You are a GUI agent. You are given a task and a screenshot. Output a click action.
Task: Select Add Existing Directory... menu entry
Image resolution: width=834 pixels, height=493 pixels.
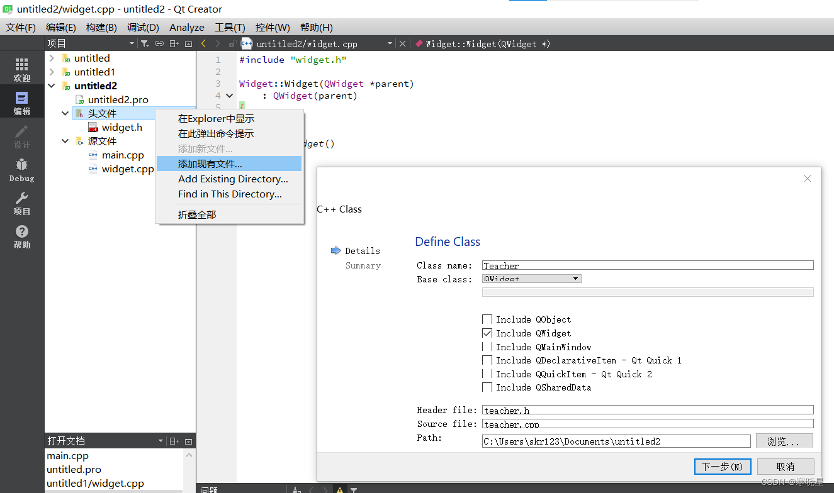tap(229, 179)
